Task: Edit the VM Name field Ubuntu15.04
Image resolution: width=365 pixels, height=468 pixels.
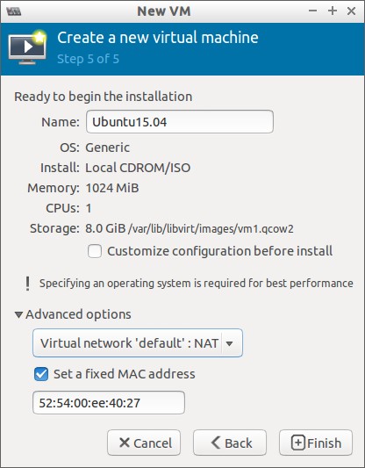Action: coord(180,122)
